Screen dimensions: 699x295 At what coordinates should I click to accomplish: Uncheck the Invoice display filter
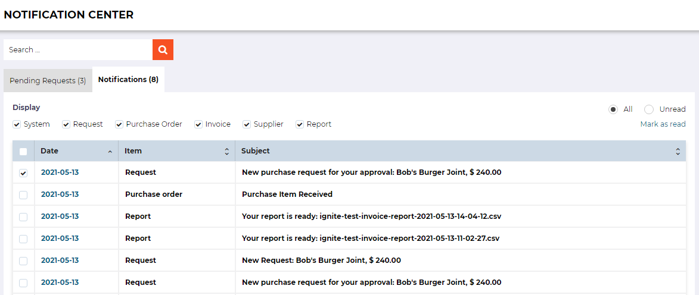[x=198, y=124]
